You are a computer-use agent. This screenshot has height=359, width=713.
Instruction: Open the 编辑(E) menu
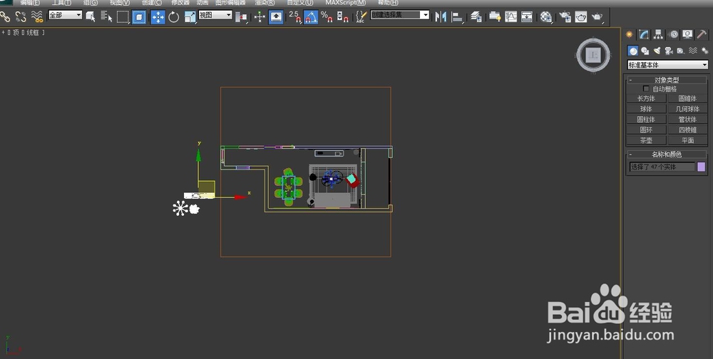click(x=29, y=3)
